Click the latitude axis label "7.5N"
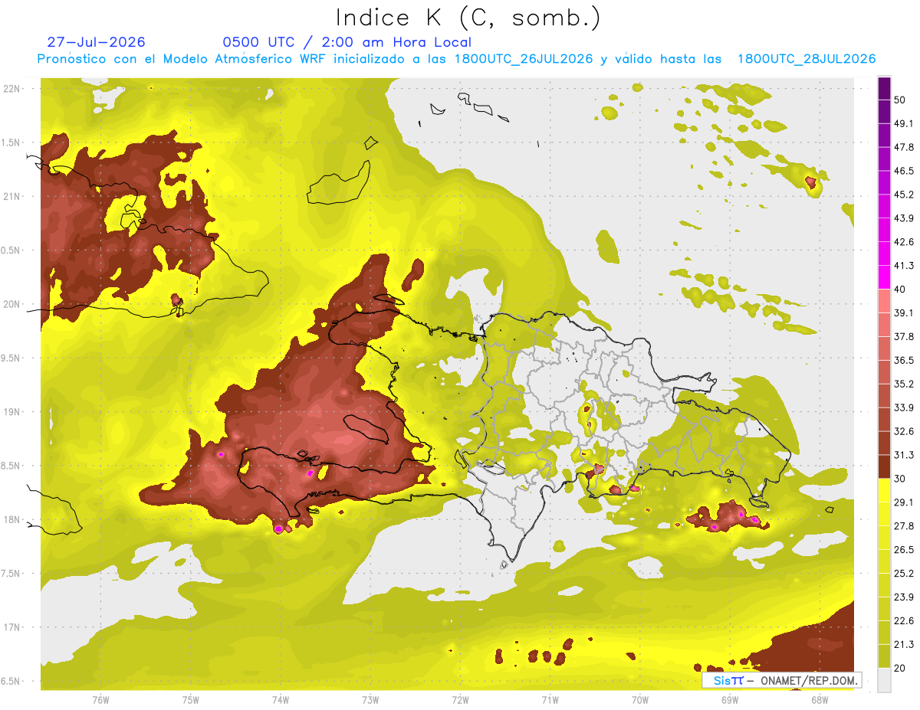Image resolution: width=920 pixels, height=710 pixels. coord(11,573)
